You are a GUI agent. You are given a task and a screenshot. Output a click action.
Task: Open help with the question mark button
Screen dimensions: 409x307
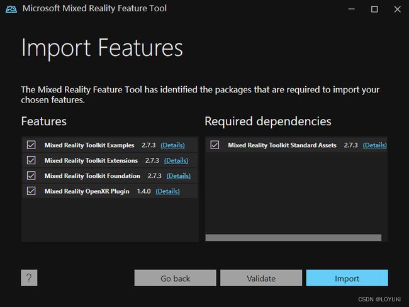click(x=29, y=278)
